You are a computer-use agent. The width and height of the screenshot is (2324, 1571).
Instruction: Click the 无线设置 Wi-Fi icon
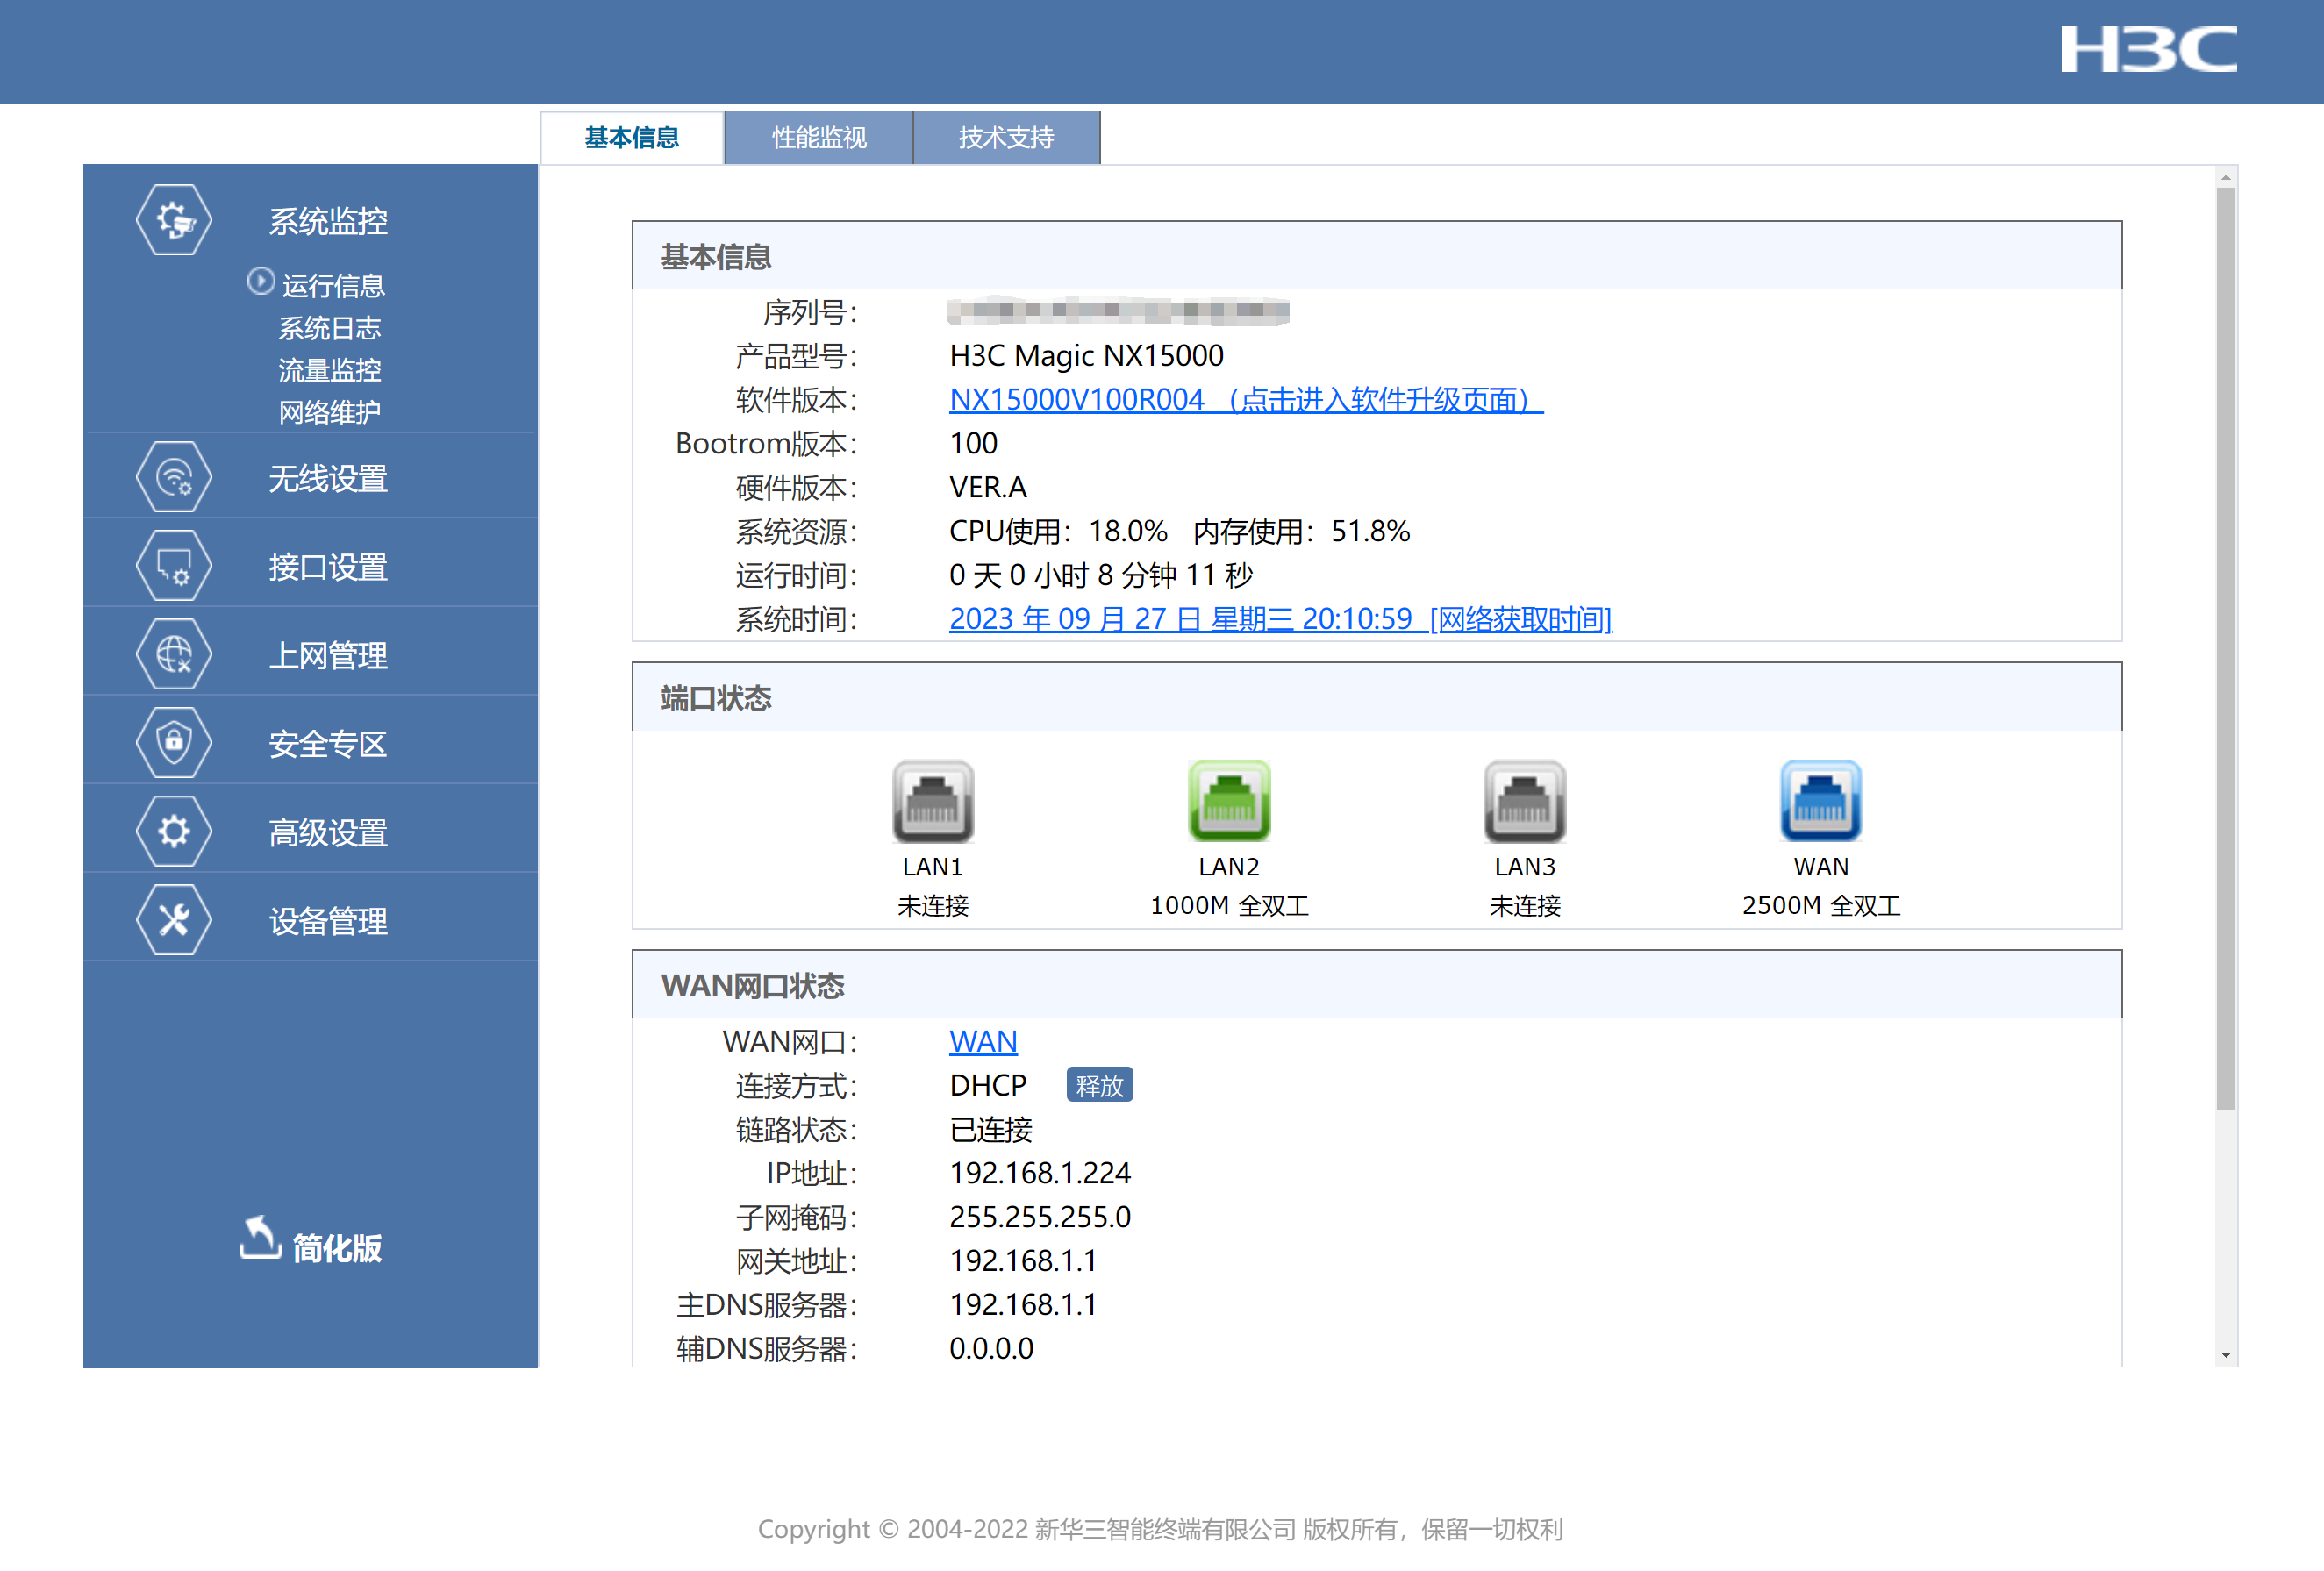tap(174, 477)
